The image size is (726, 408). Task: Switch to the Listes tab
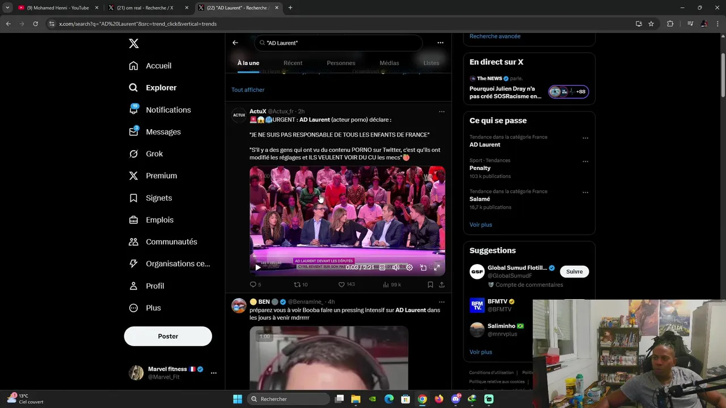click(x=431, y=63)
